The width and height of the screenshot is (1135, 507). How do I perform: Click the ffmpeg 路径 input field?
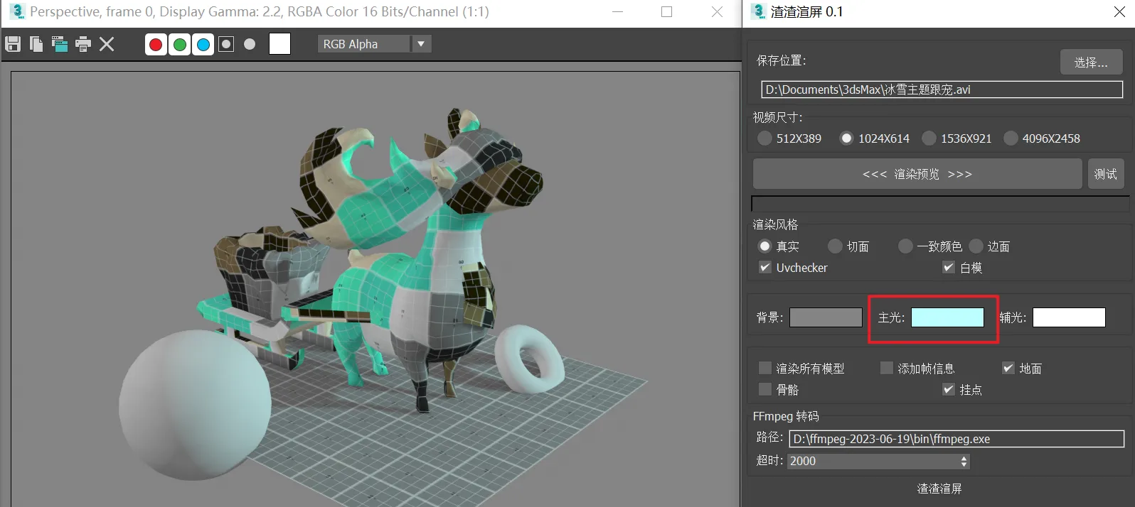(x=956, y=439)
